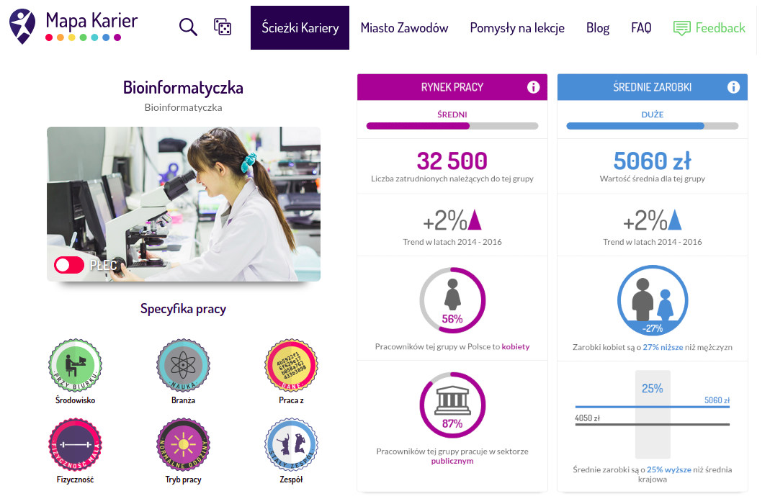
Task: Go to Miasto Zawodów menu item
Action: (x=404, y=28)
